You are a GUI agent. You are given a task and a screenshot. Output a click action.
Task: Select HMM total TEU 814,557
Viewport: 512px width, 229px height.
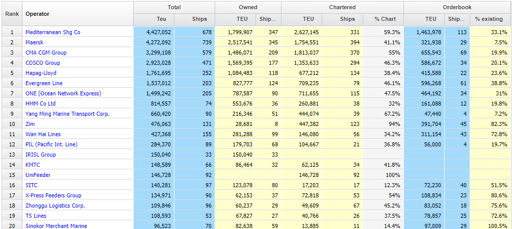point(154,103)
